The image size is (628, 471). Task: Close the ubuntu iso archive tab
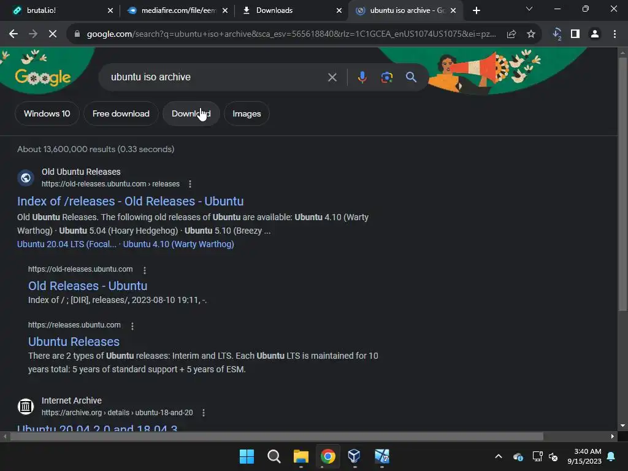coord(453,10)
